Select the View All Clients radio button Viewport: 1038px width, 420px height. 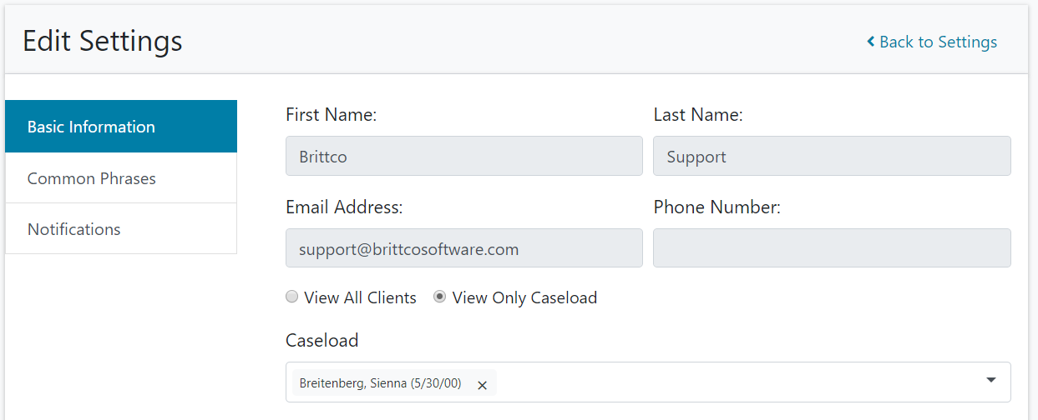(x=291, y=297)
